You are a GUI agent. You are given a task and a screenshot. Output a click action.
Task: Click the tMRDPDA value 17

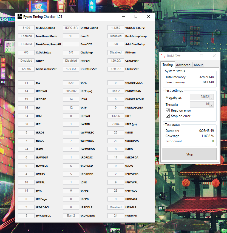(x=116, y=157)
